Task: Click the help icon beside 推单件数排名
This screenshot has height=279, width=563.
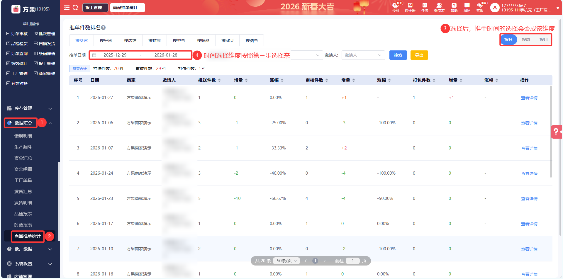Action: click(103, 28)
